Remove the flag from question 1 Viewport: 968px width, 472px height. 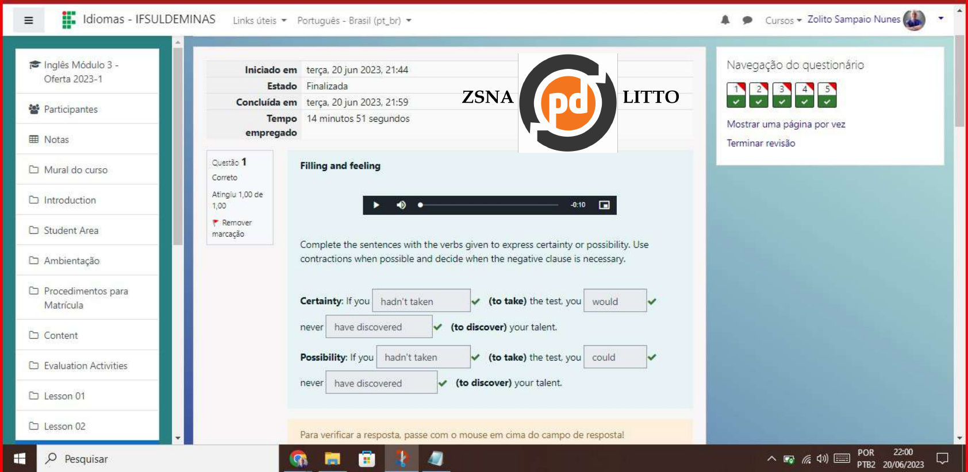point(232,228)
